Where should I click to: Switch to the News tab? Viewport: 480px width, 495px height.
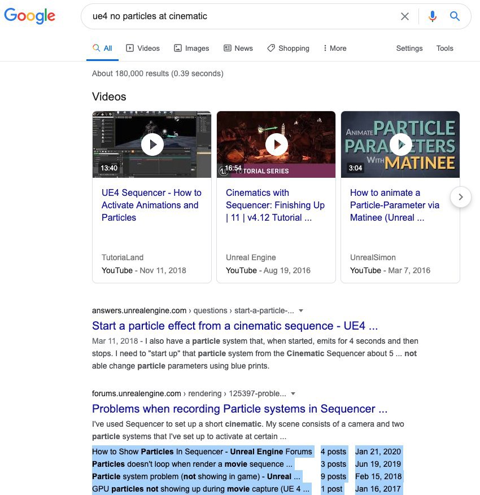coord(238,49)
